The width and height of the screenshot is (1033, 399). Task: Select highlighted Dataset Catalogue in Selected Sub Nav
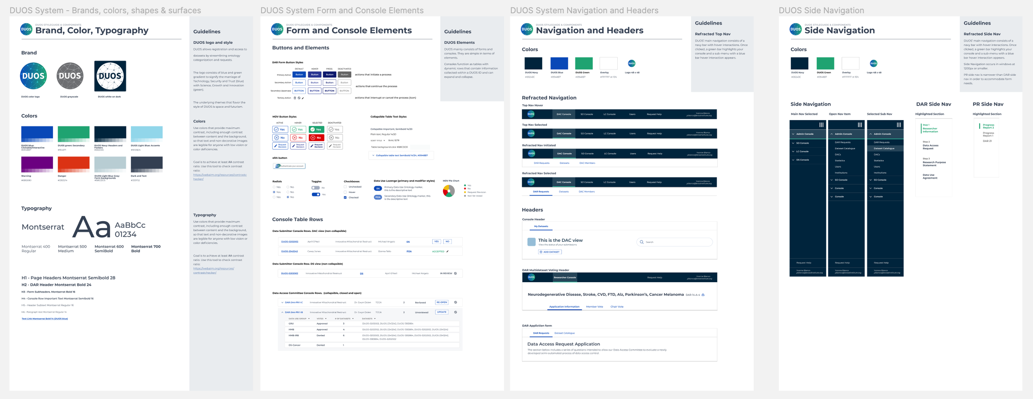(x=885, y=148)
